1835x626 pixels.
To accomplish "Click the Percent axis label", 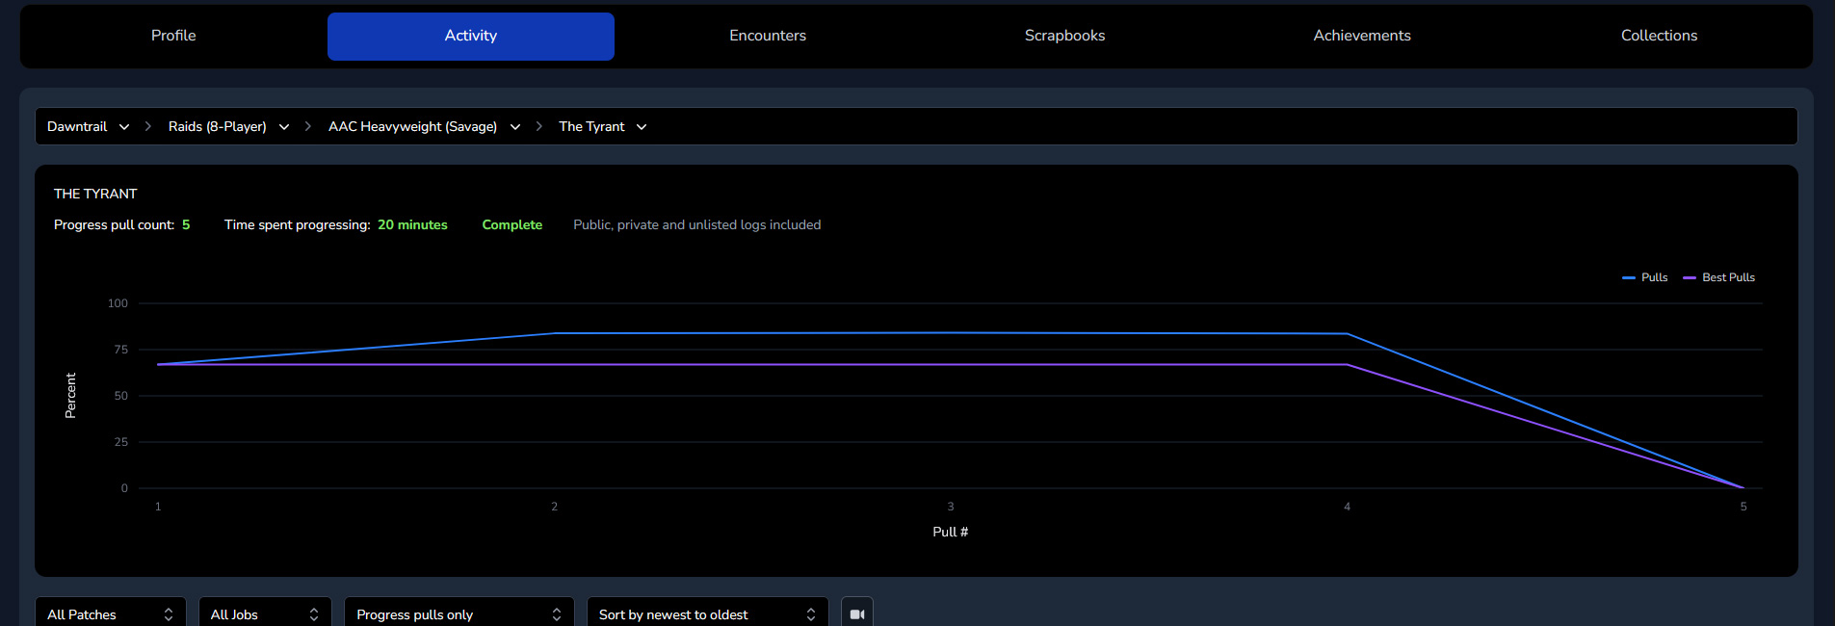I will click(70, 396).
